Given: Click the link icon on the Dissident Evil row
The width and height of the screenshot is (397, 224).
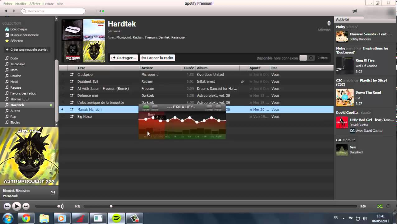Looking at the screenshot, I should [243, 82].
